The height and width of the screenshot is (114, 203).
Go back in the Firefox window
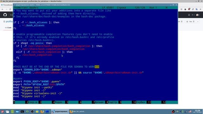click(3, 9)
